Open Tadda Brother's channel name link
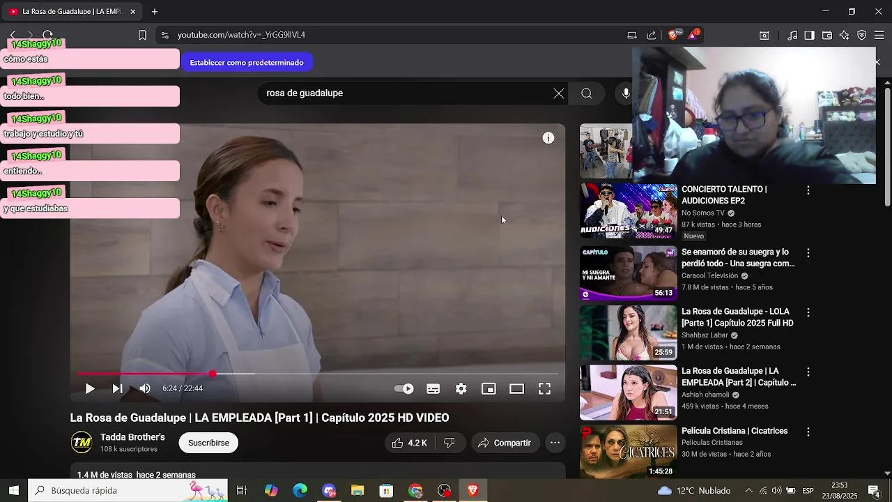The image size is (892, 502). [x=132, y=437]
